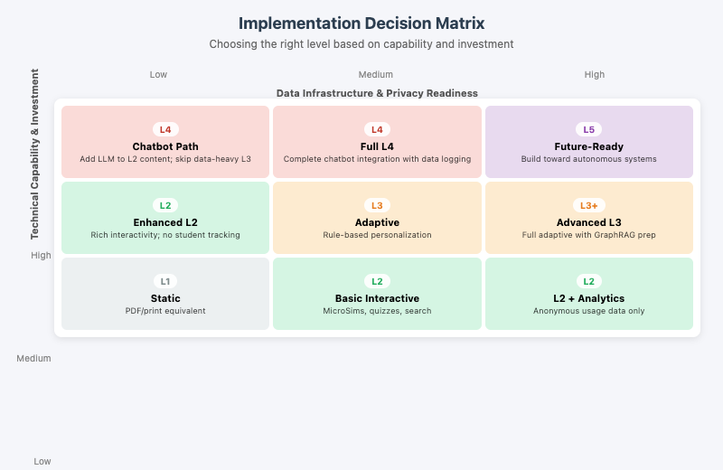The image size is (723, 470).
Task: Click the L3 badge above Adaptive
Action: point(377,205)
